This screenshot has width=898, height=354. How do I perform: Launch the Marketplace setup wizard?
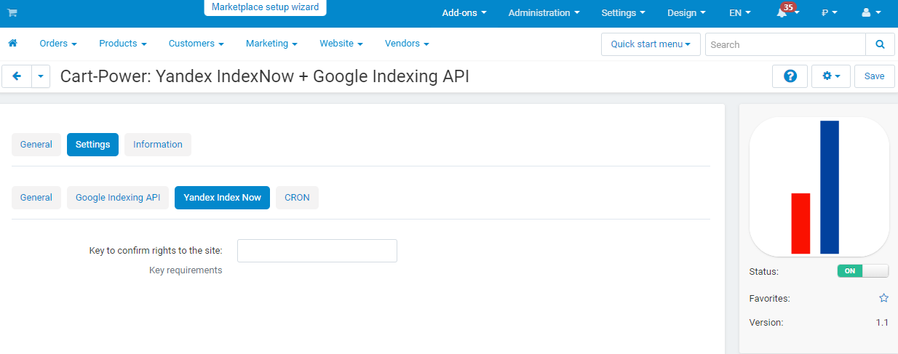265,7
